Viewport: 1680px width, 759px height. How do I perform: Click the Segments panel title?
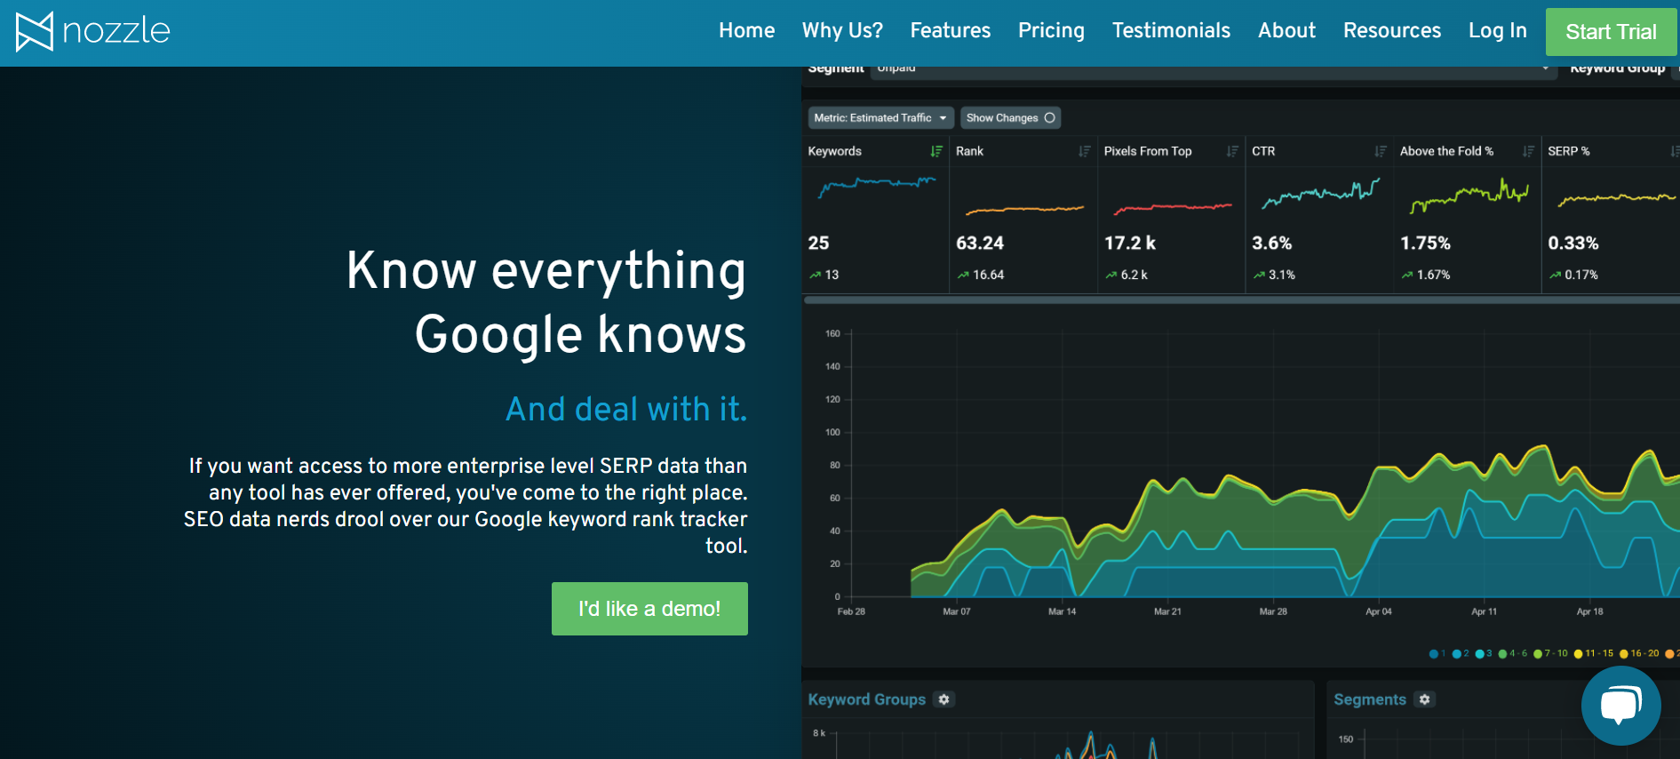(x=1369, y=699)
